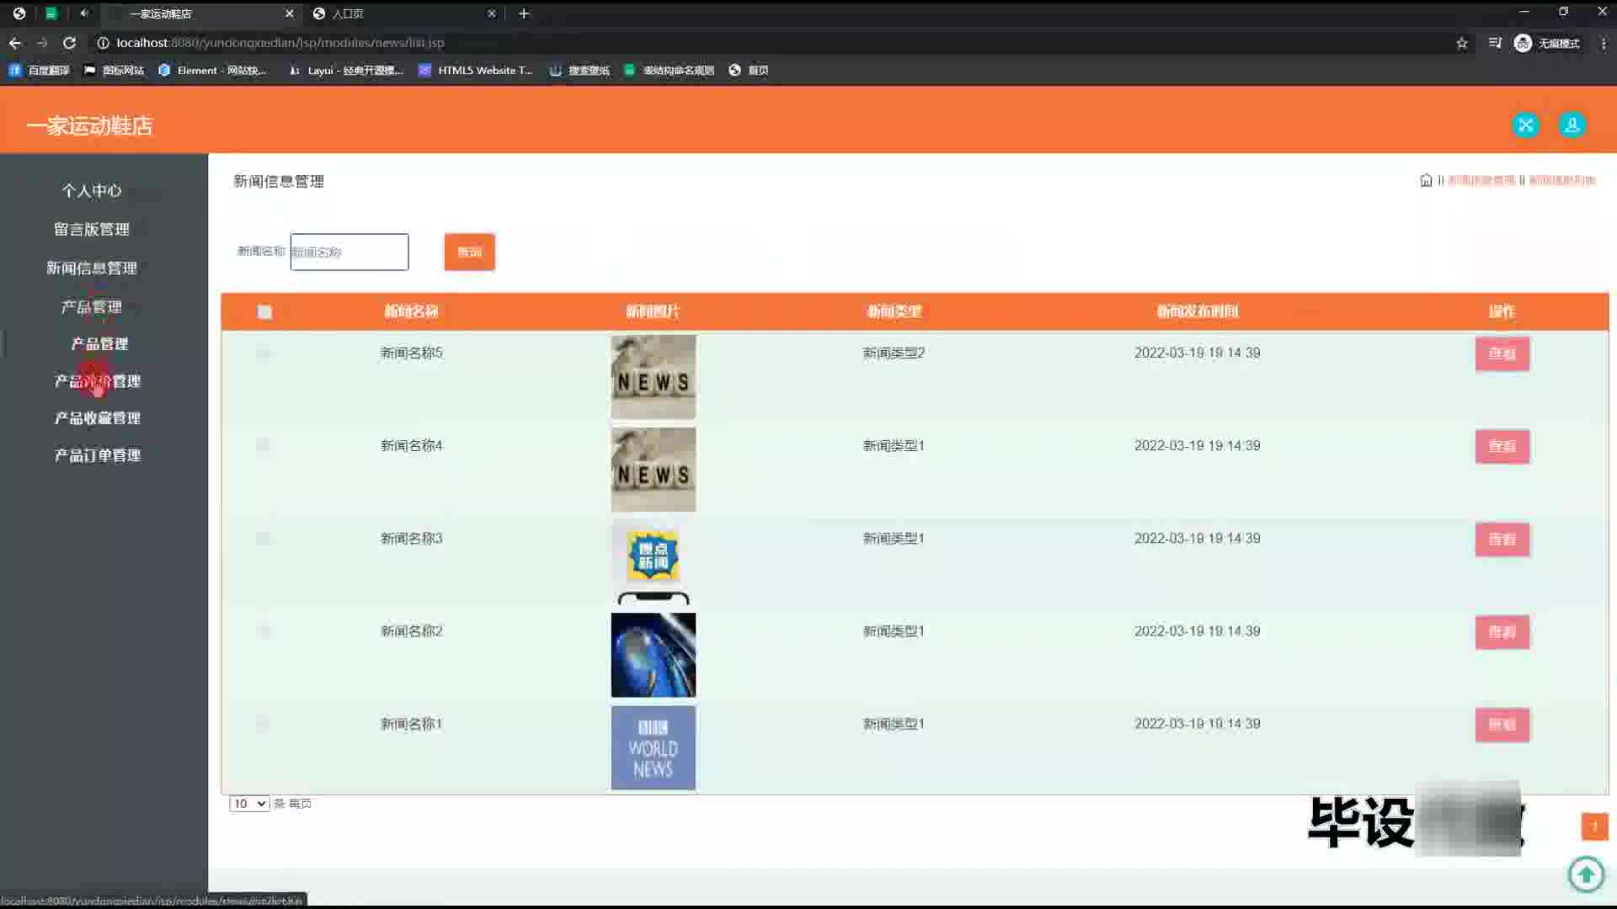This screenshot has width=1617, height=909.
Task: Click the 新闻发布时间 column header
Action: (x=1198, y=312)
